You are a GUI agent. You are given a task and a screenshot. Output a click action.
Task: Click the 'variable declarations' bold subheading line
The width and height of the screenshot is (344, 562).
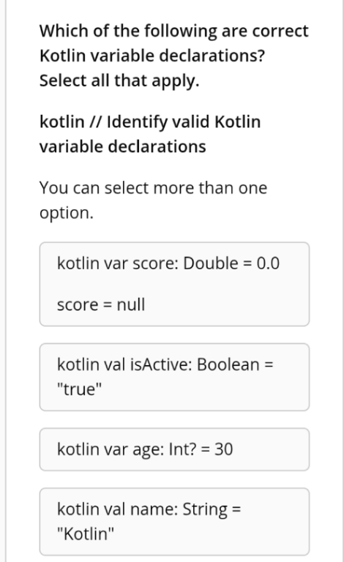(122, 146)
